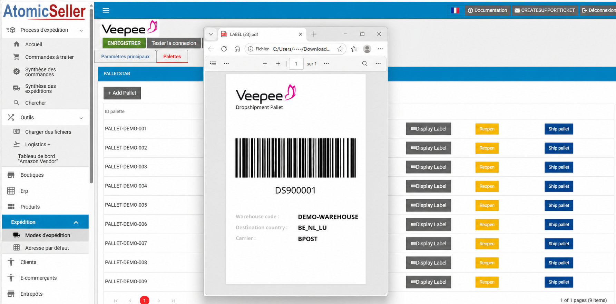This screenshot has width=616, height=304.
Task: Open a new browser tab with the plus icon
Action: tap(314, 34)
